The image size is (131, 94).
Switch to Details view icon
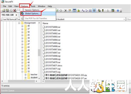pyautogui.click(x=94, y=10)
